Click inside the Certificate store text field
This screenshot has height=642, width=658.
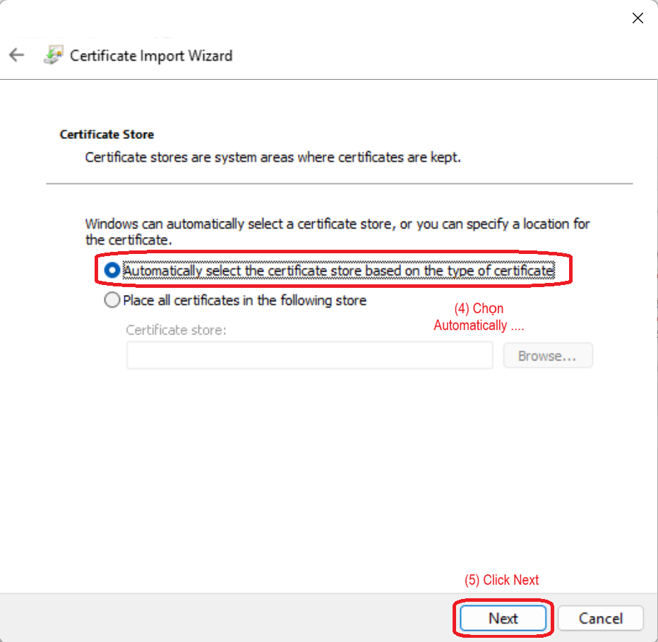pos(309,356)
